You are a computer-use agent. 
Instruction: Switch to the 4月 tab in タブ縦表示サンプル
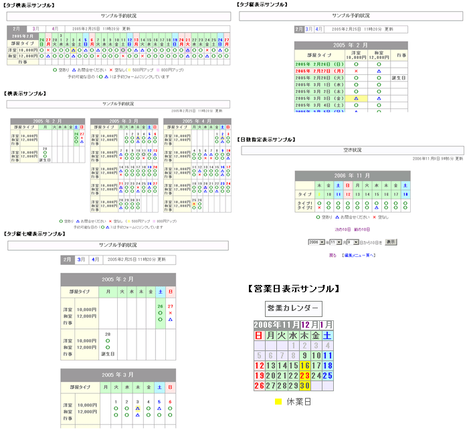pyautogui.click(x=319, y=29)
